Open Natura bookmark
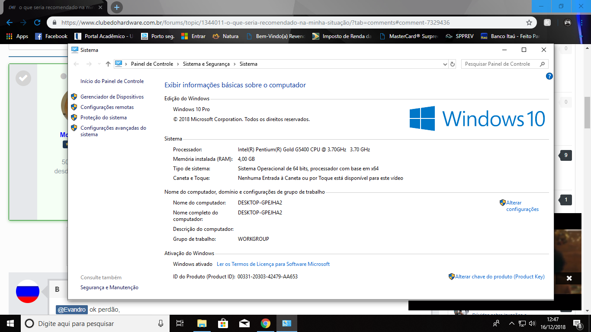591x332 pixels. click(x=226, y=36)
